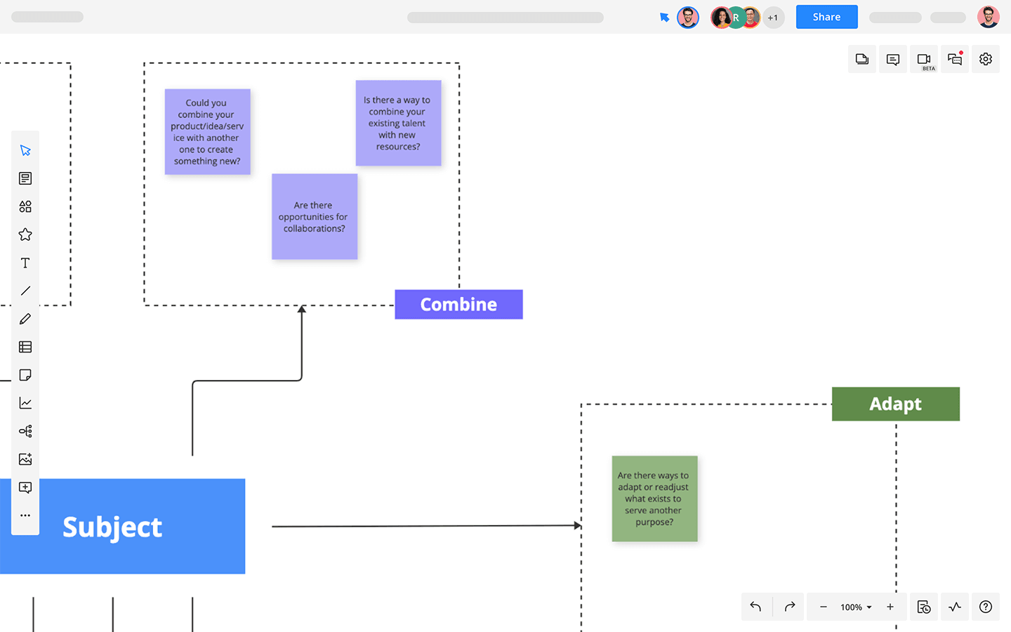This screenshot has height=632, width=1011.
Task: Click the collaborator avatar beside the cursor icon
Action: tap(688, 18)
